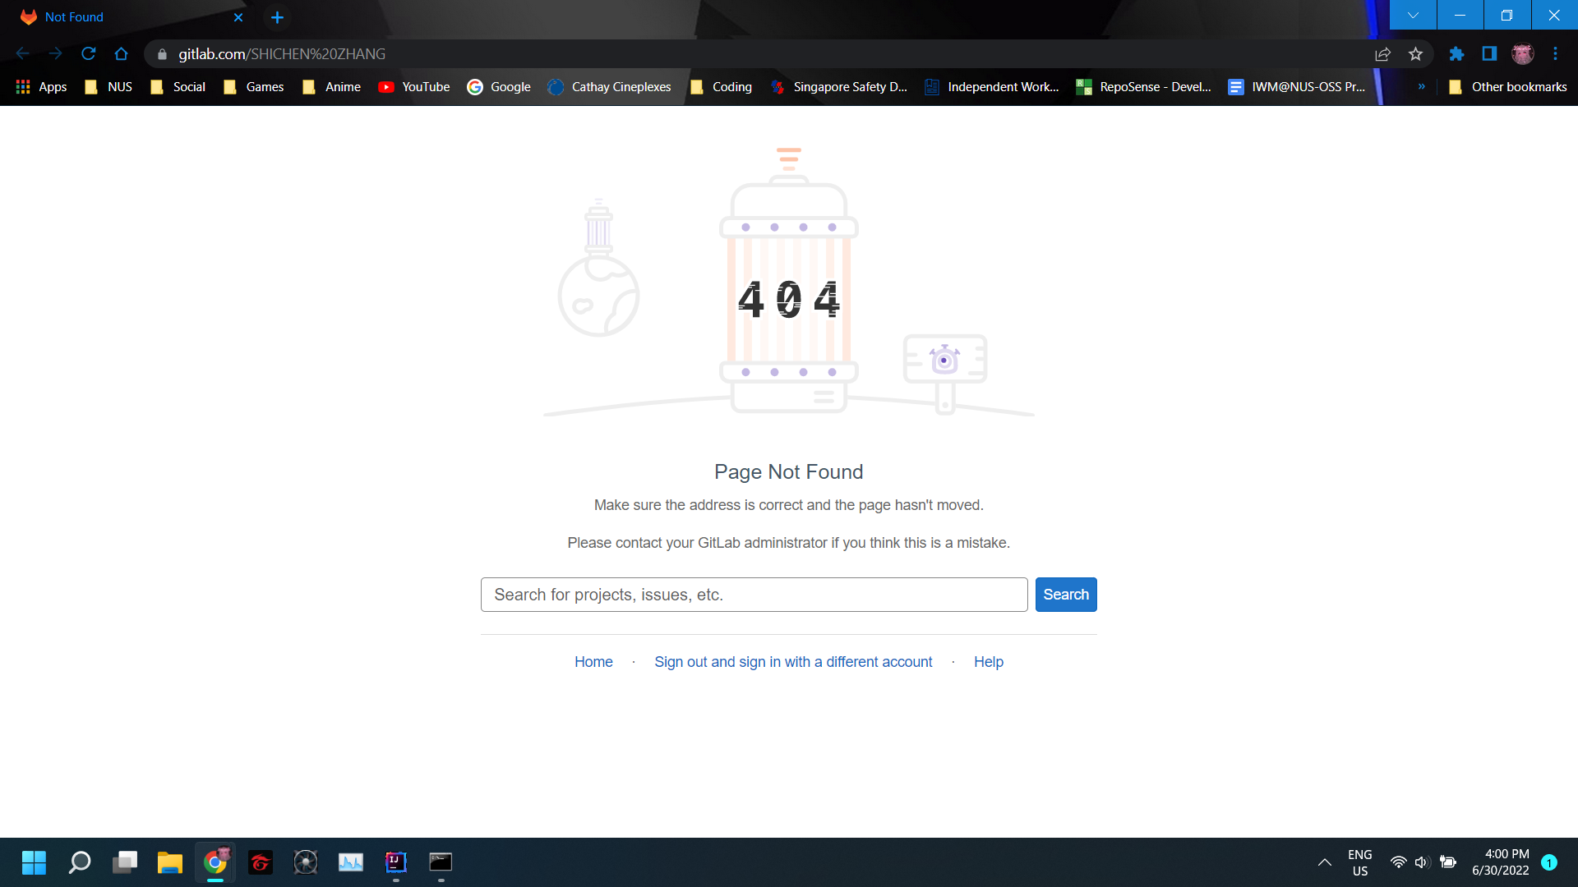
Task: Launch IntelliJ IDEA from the taskbar
Action: tap(395, 862)
